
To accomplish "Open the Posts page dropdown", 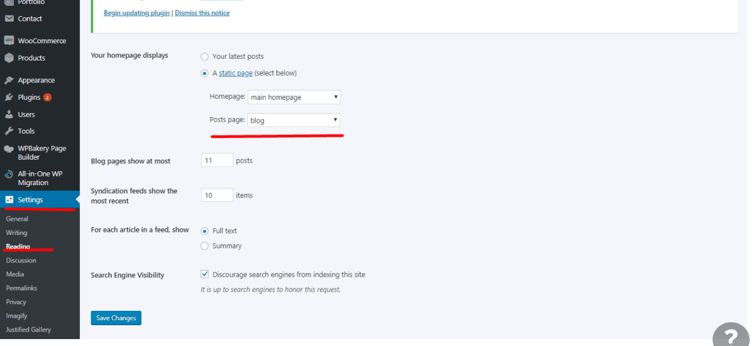I will (294, 120).
